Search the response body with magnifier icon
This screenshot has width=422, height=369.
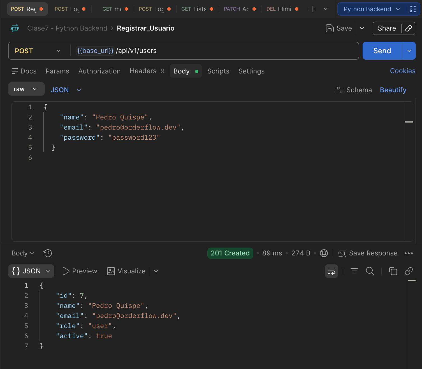point(370,271)
